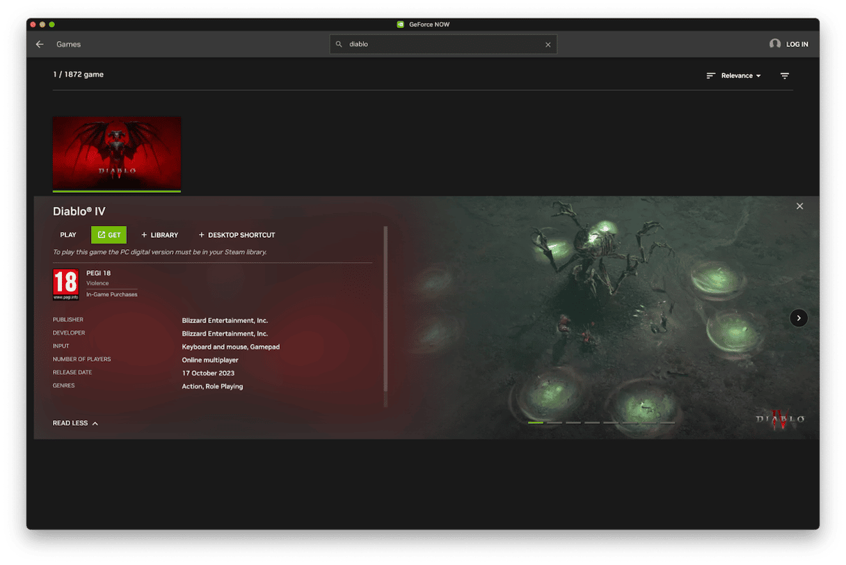
Task: Click Log In at top right
Action: pyautogui.click(x=797, y=45)
